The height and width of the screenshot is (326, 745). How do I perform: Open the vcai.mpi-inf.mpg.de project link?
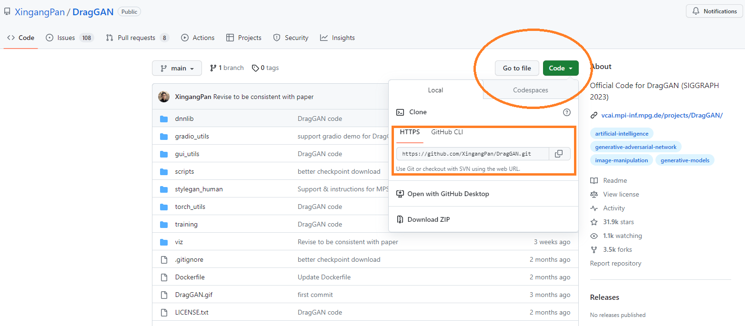[x=662, y=115]
